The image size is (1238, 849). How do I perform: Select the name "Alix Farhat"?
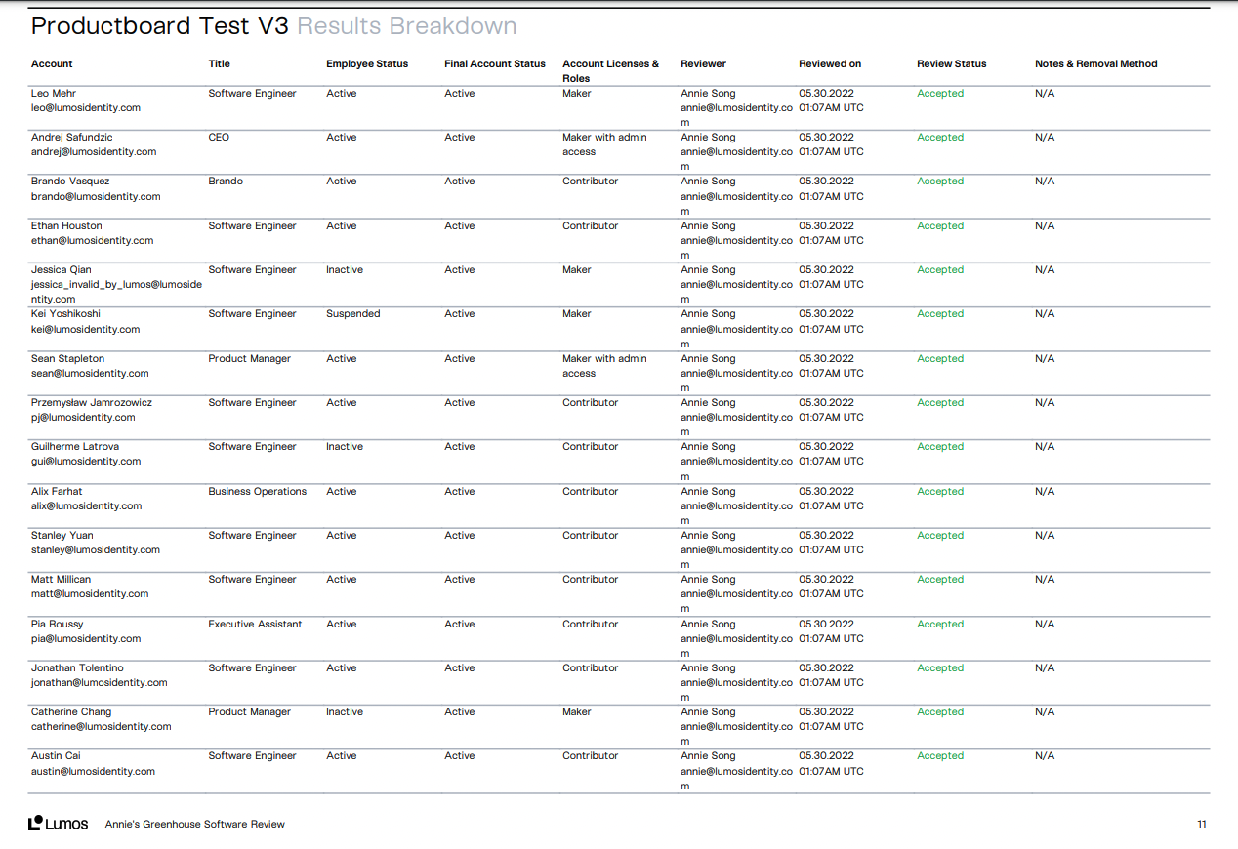tap(58, 492)
